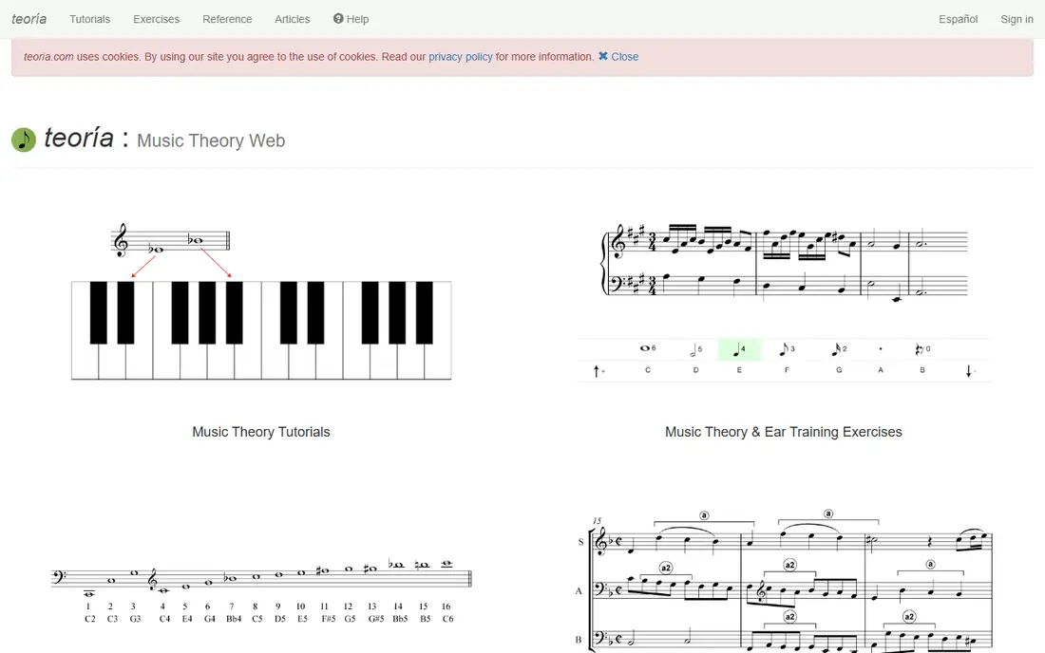Select the half note duration icon

[x=695, y=348]
